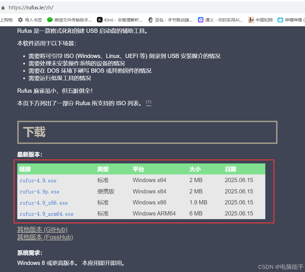
Task: Click the 类型 column header
Action: (103, 169)
